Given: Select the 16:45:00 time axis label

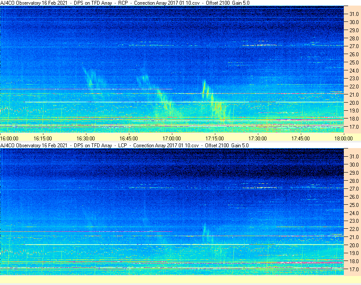Looking at the screenshot, I should [x=128, y=139].
